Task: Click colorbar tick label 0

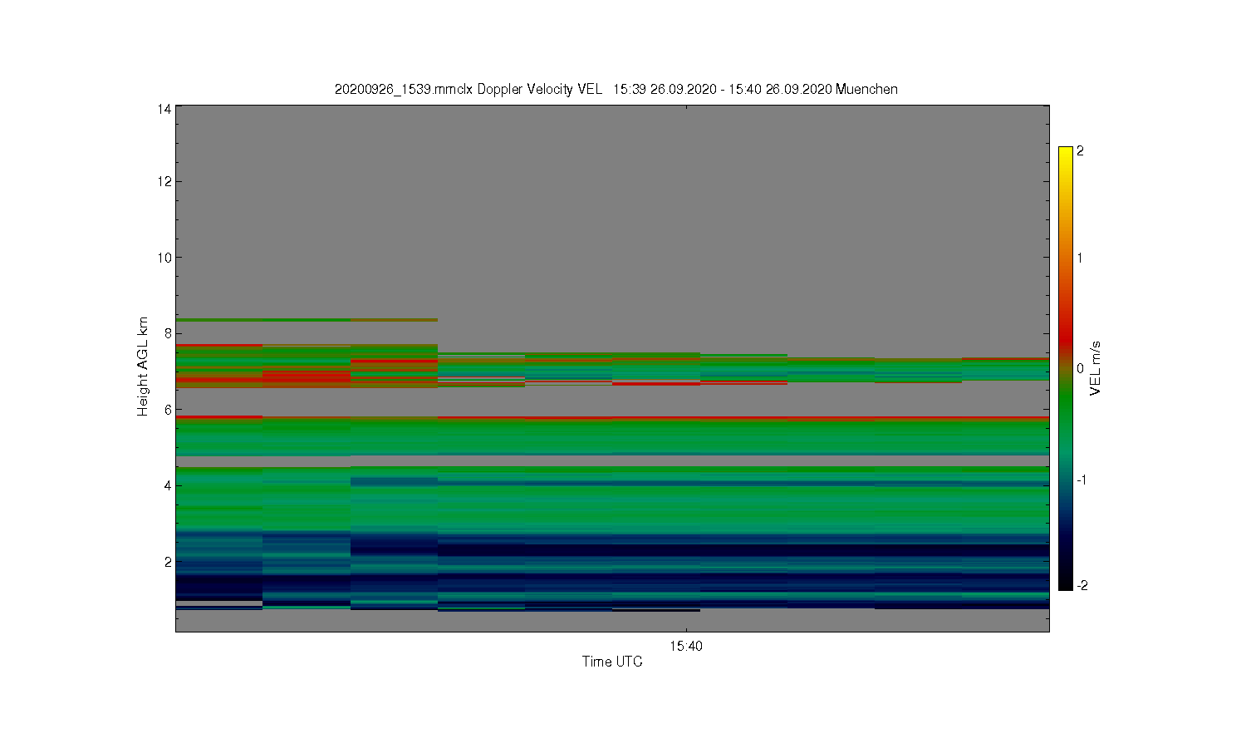Action: click(x=1080, y=368)
